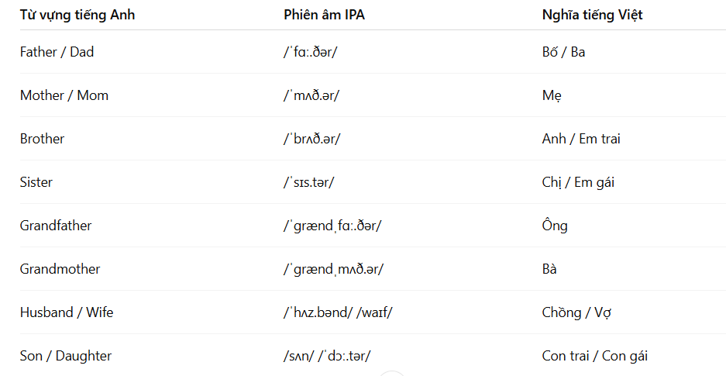Click the 'Husband / Wife' cell

pos(67,312)
